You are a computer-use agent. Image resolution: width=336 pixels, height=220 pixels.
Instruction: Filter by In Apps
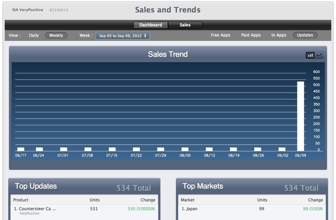(279, 35)
